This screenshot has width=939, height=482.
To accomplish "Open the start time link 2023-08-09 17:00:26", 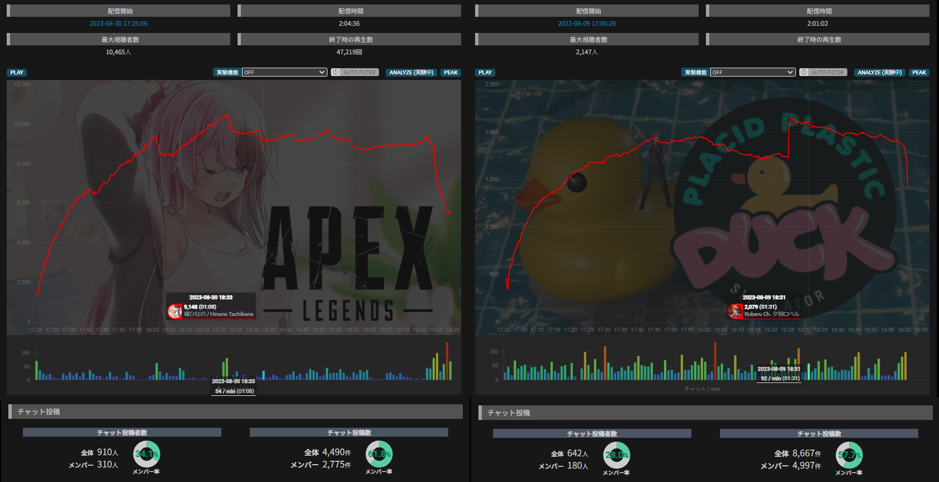I will pyautogui.click(x=587, y=23).
